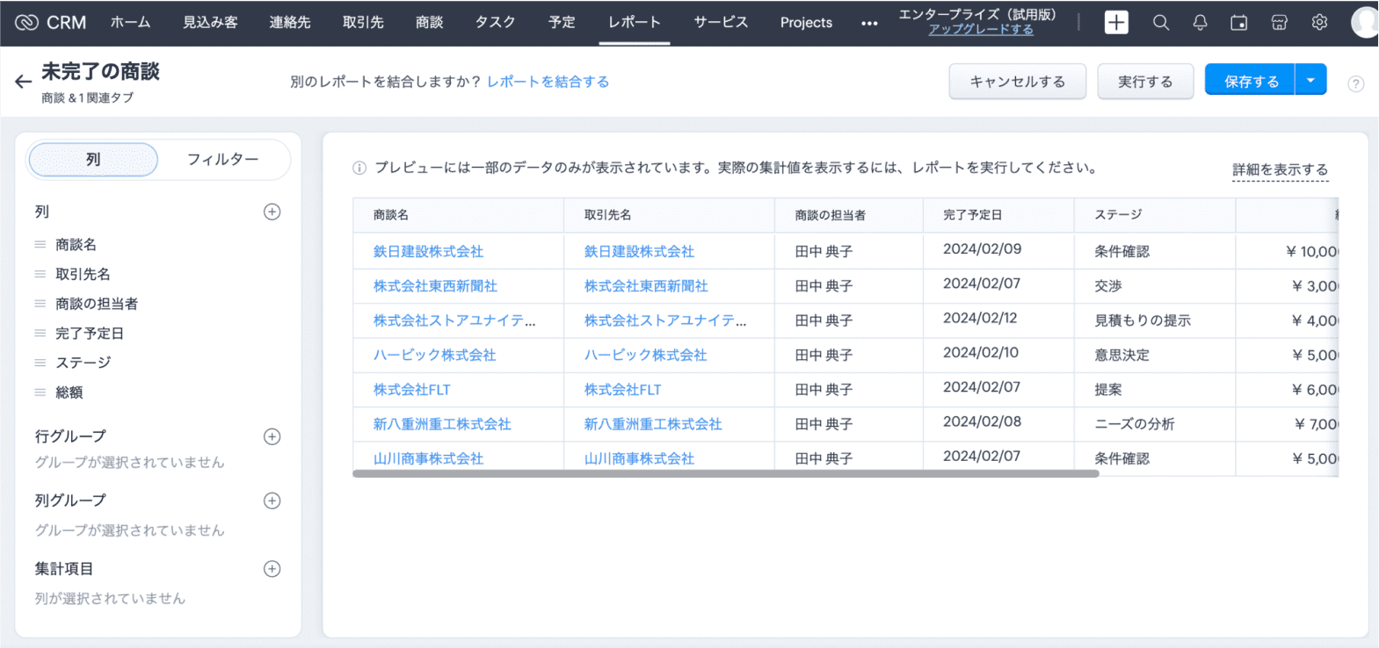
Task: Switch to the フィルター toggle tab
Action: click(222, 160)
